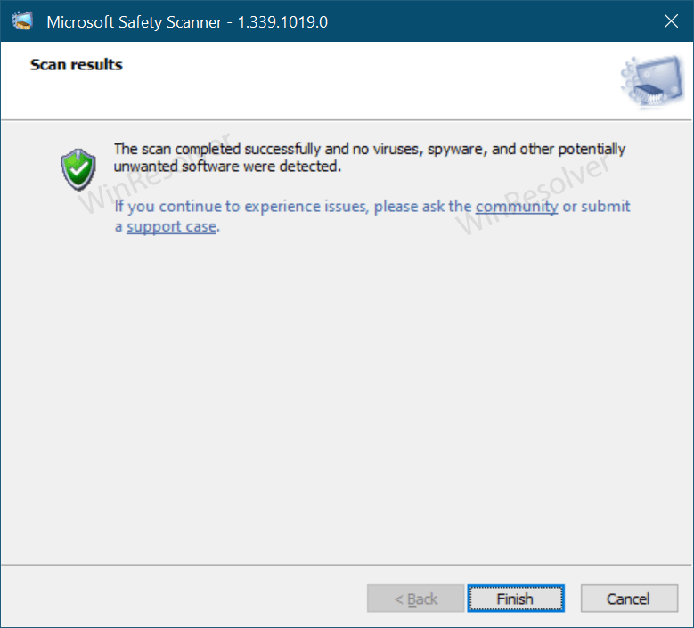Cancel the Safety Scanner wizard

tap(629, 599)
